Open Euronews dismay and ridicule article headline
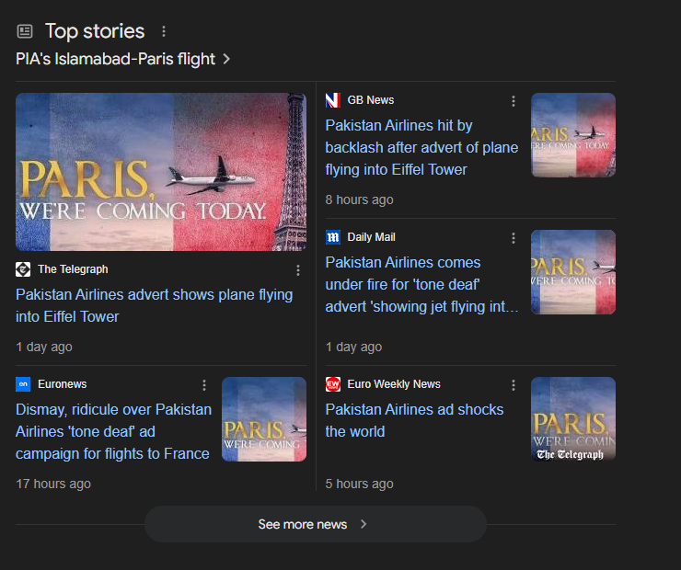This screenshot has width=681, height=570. coord(113,431)
